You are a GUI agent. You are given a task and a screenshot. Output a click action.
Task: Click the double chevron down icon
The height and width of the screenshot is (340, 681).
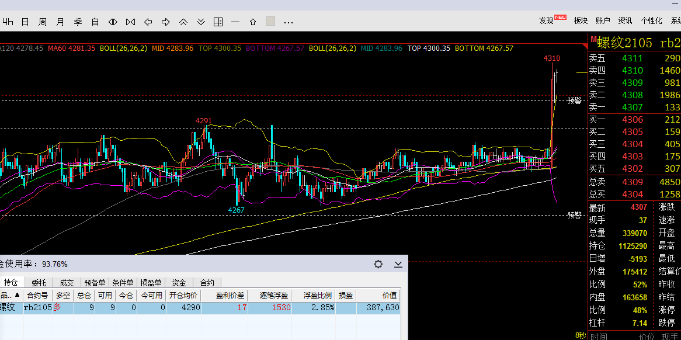[201, 22]
